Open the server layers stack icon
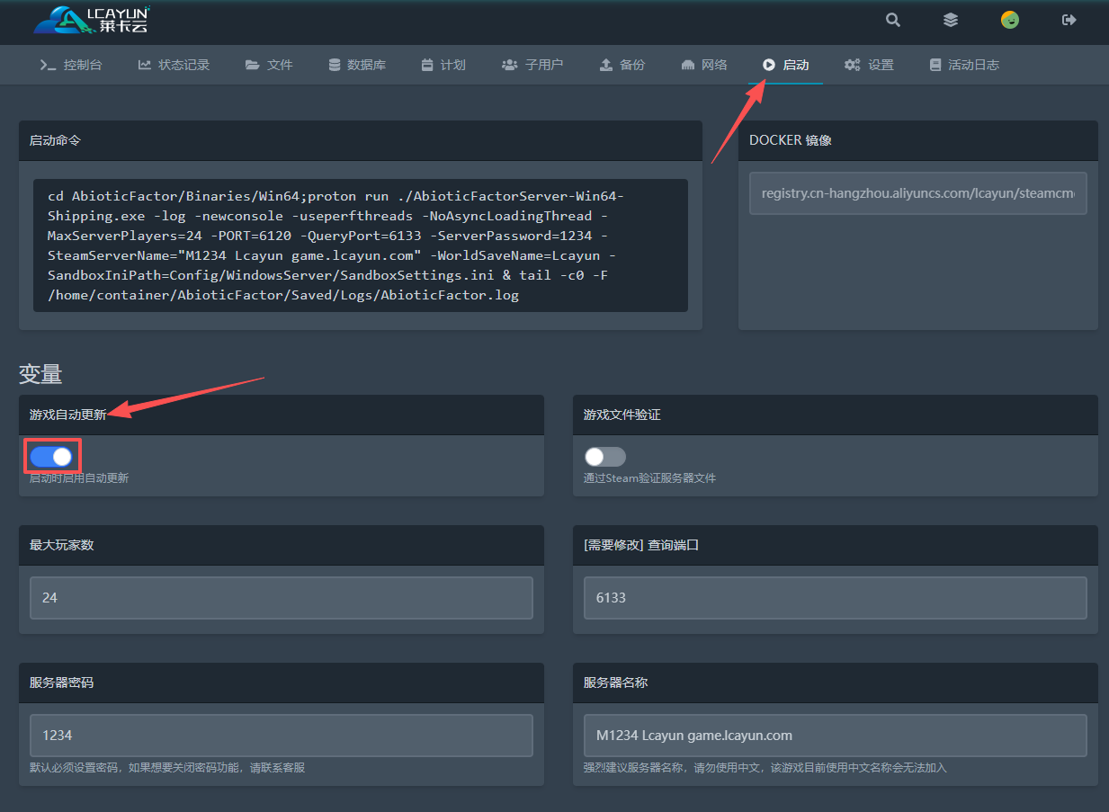 pyautogui.click(x=951, y=20)
